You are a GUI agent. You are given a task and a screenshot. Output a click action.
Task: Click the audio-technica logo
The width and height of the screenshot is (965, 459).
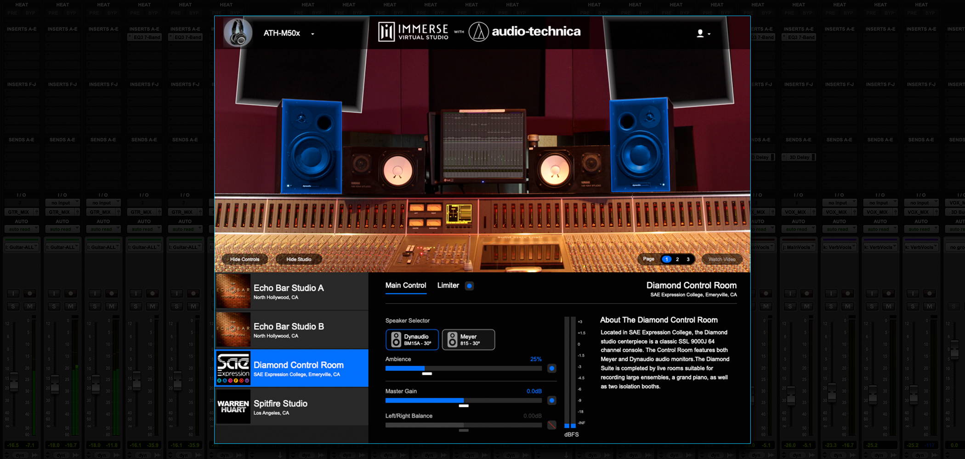(x=524, y=32)
